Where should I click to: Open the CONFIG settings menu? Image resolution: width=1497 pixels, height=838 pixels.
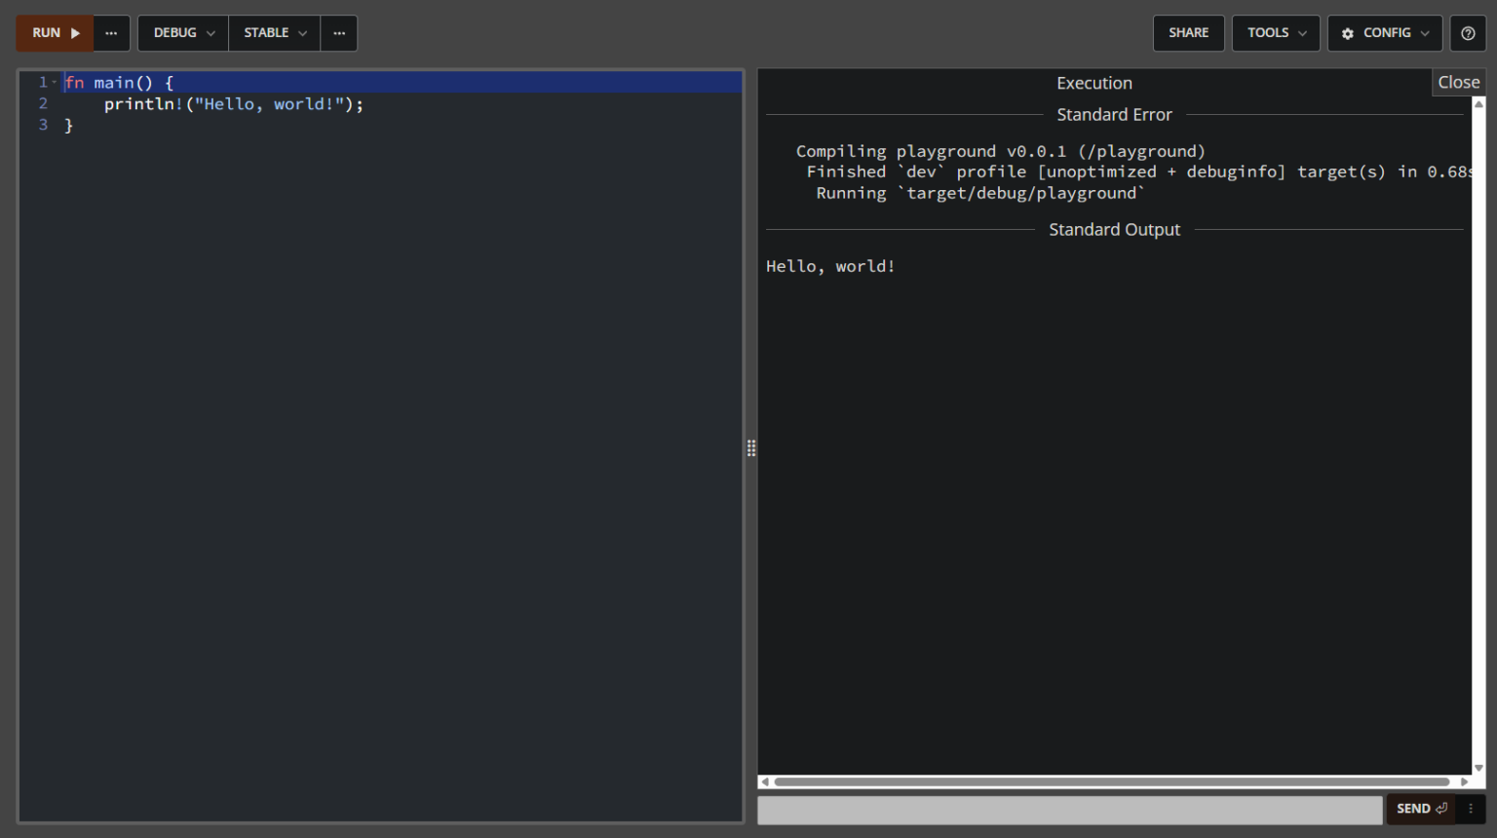[x=1384, y=33]
